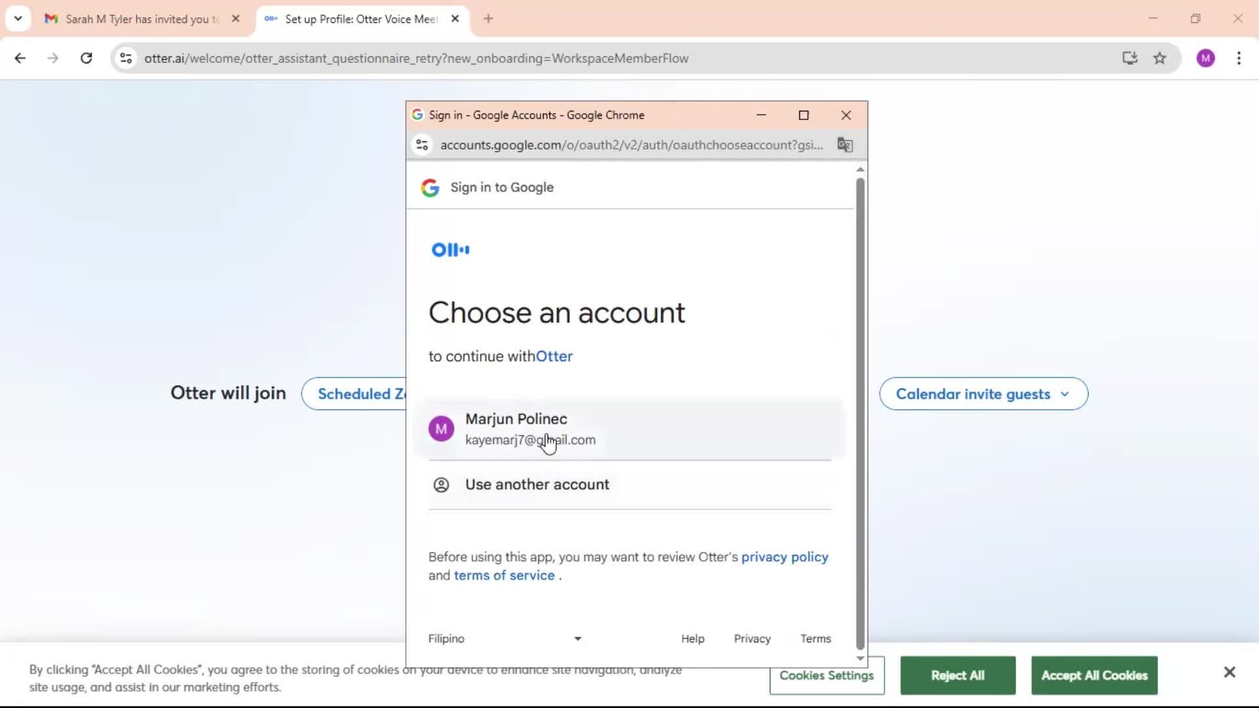Maximize the Google sign-in popup

(803, 115)
